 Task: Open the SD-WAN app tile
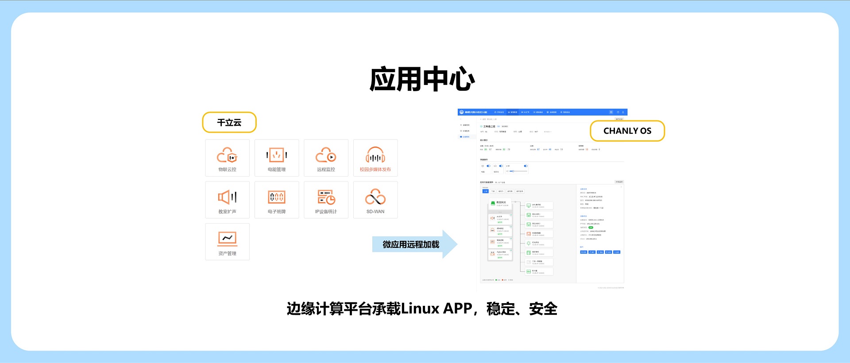(375, 200)
